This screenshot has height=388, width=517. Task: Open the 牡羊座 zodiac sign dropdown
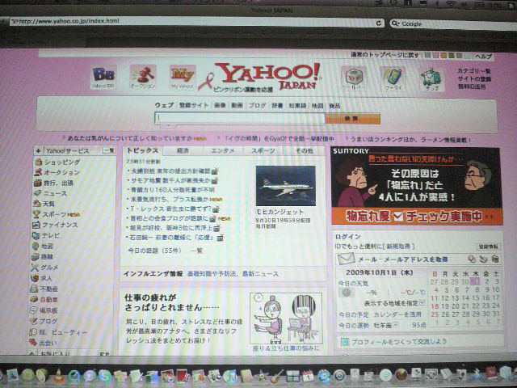tap(396, 325)
